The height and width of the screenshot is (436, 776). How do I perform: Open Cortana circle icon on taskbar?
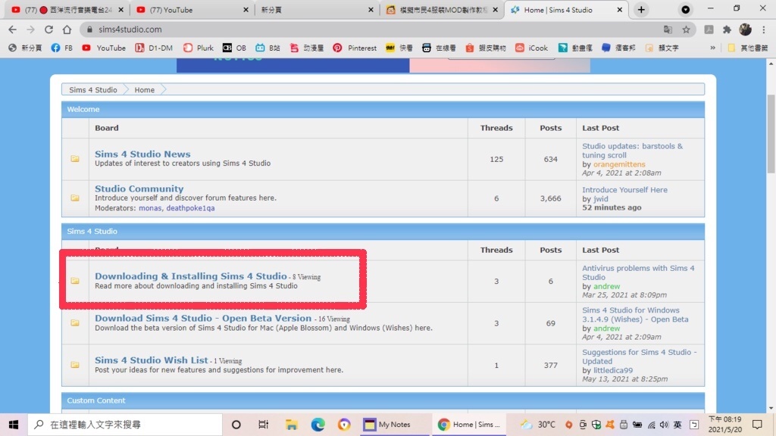[236, 425]
